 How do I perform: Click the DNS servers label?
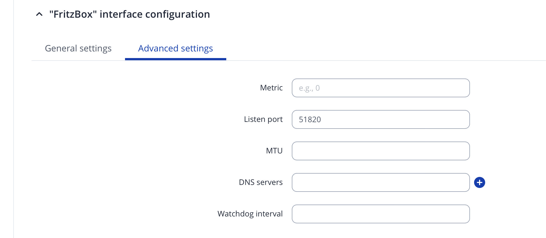coord(261,182)
